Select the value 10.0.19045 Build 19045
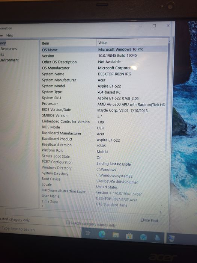 pos(117,56)
